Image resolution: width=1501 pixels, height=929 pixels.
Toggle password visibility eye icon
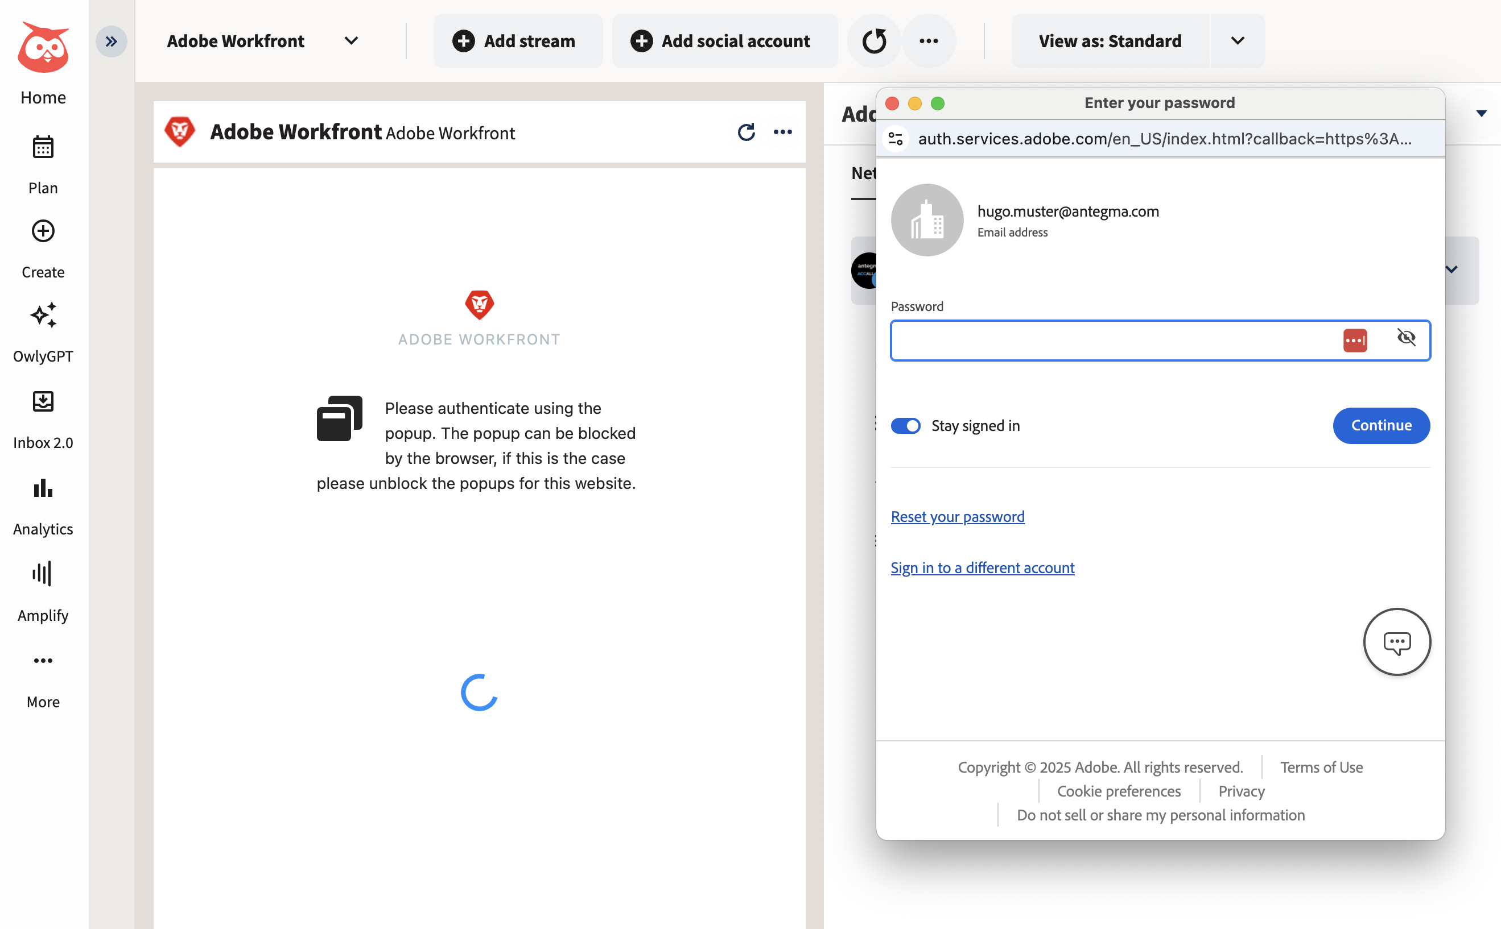(1407, 337)
